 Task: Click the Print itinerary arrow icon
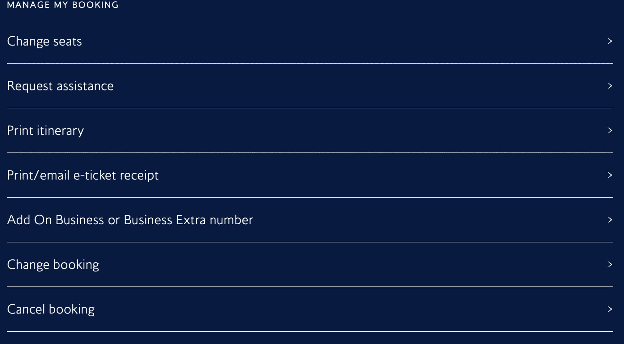coord(609,131)
